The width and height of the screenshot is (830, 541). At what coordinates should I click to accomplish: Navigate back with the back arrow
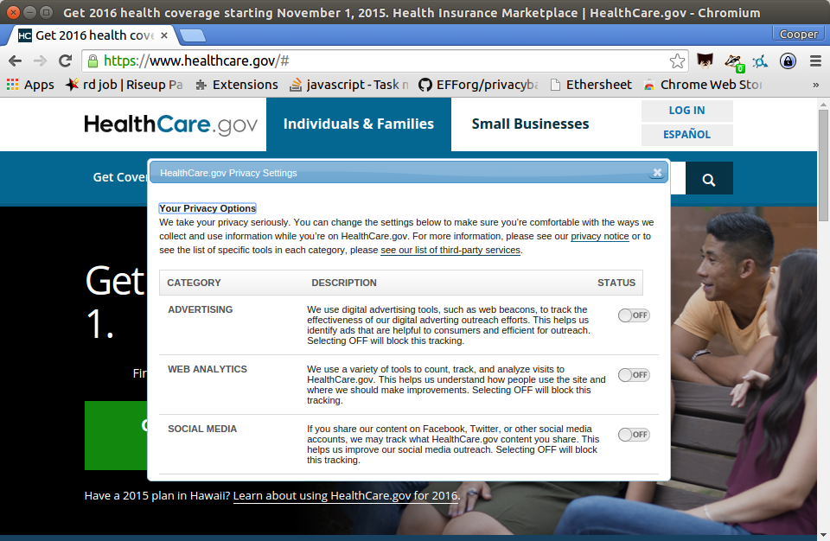click(15, 61)
